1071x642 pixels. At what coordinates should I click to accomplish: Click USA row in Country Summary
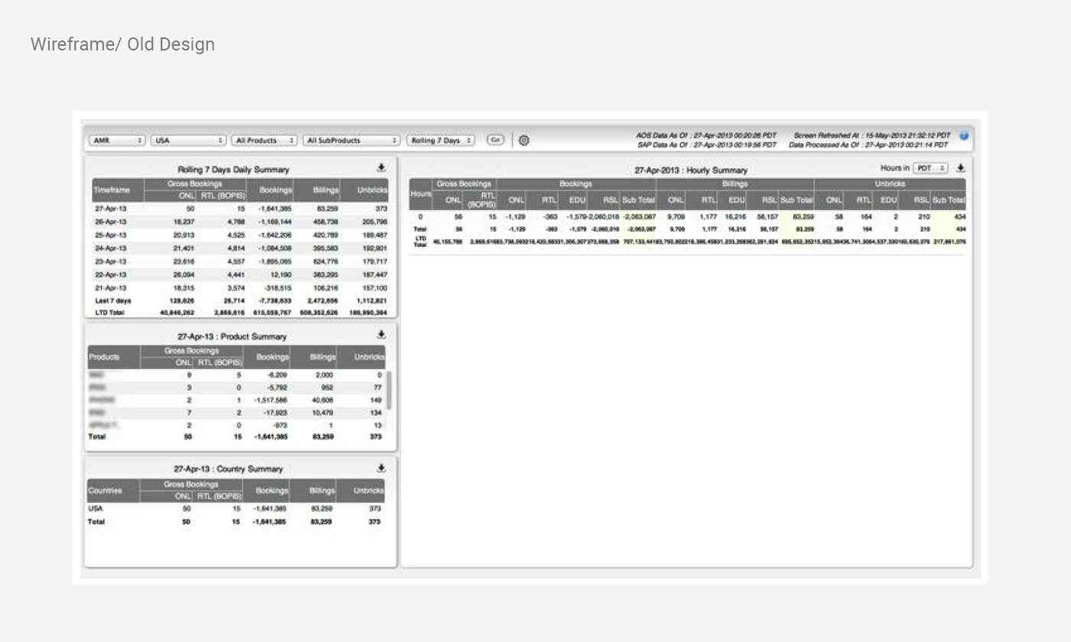[x=237, y=508]
